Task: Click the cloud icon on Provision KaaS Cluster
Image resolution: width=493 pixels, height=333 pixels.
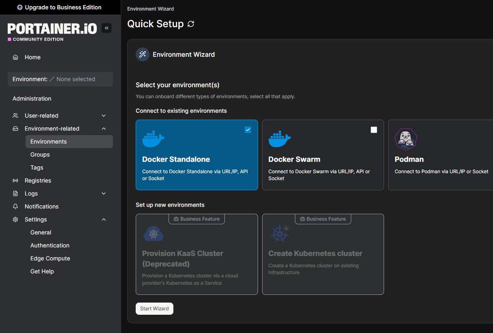Action: (153, 233)
